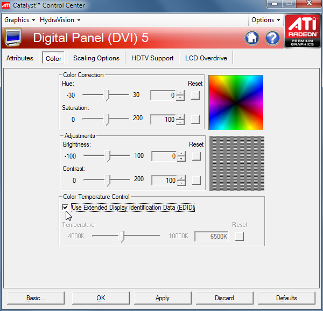The image size is (323, 311).
Task: Reset the Brightness value
Action: (x=196, y=156)
